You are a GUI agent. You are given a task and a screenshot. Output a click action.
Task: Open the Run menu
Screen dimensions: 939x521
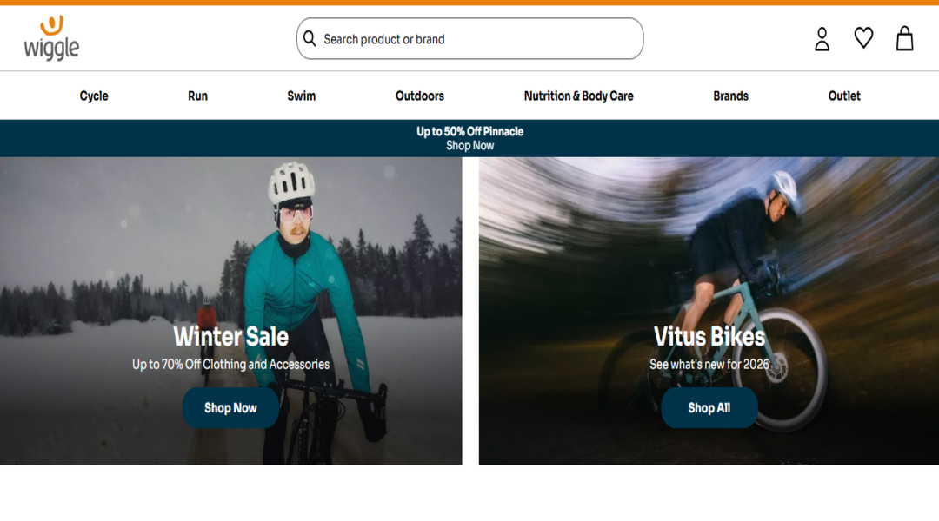point(197,96)
